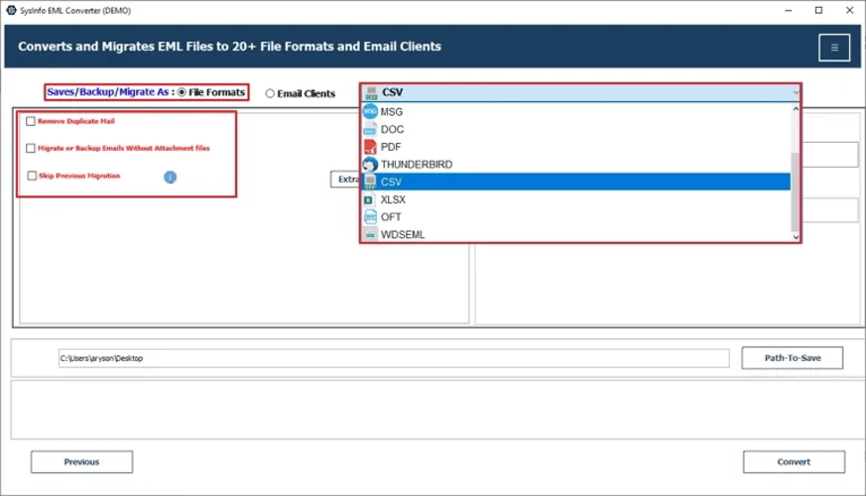Choose XLSX from the format list

click(576, 199)
